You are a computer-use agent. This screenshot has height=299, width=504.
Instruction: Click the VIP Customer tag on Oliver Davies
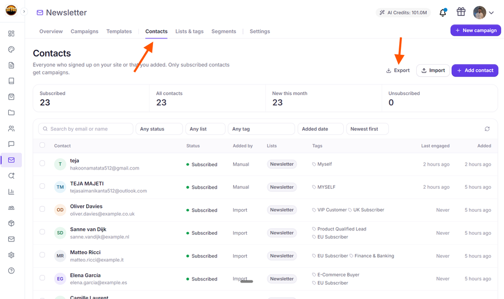330,210
